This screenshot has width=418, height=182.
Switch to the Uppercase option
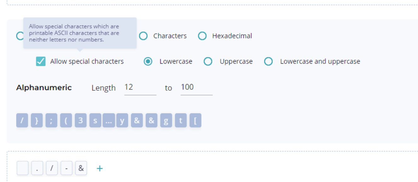coord(208,61)
